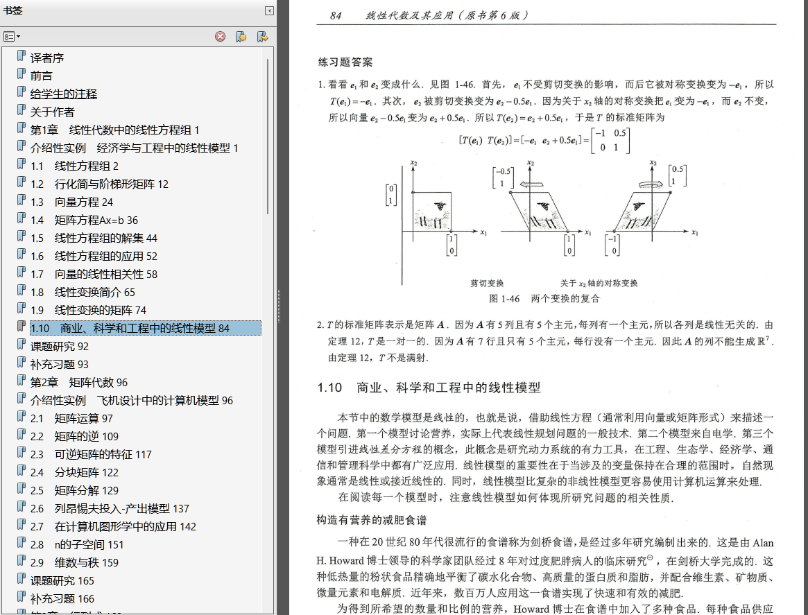The image size is (808, 615).
Task: Click the bookmarks panel vertical scrollbar thumb
Action: pyautogui.click(x=268, y=137)
